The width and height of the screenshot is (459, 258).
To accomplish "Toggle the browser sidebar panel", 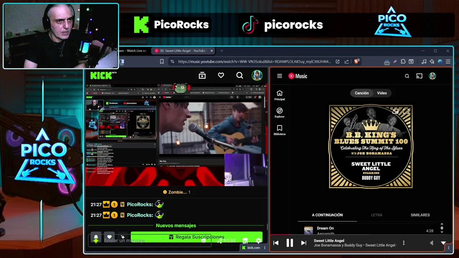I will click(122, 62).
